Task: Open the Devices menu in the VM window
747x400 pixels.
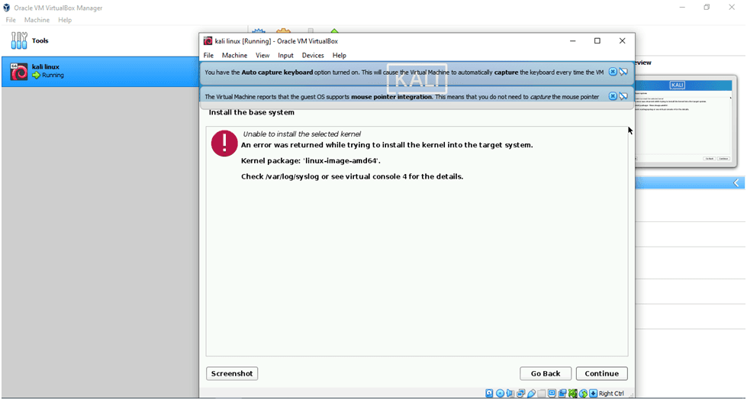Action: pyautogui.click(x=313, y=55)
